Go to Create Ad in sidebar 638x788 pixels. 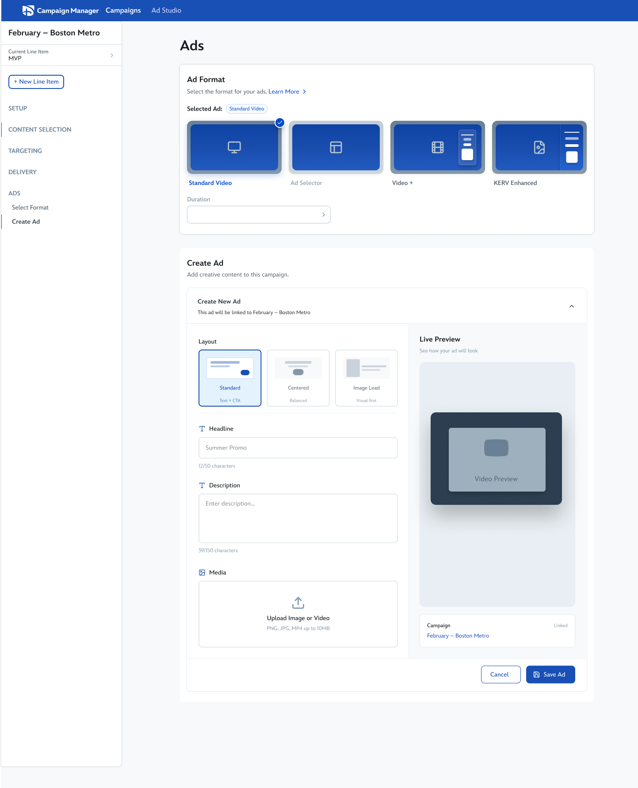pyautogui.click(x=26, y=222)
